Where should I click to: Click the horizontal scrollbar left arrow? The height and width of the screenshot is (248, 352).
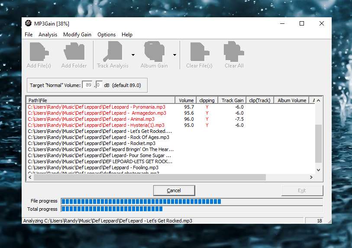[x=30, y=177]
